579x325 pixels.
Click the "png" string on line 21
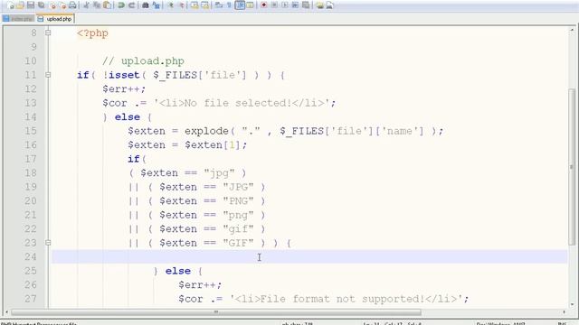(x=238, y=215)
